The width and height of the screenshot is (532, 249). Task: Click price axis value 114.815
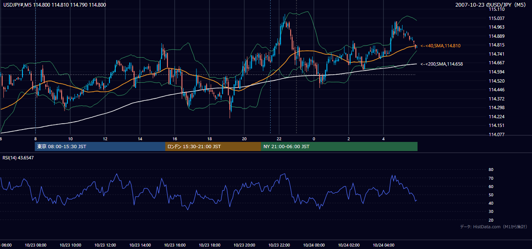(496, 45)
